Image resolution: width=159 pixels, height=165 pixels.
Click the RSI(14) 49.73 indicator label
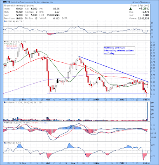tap(14, 21)
